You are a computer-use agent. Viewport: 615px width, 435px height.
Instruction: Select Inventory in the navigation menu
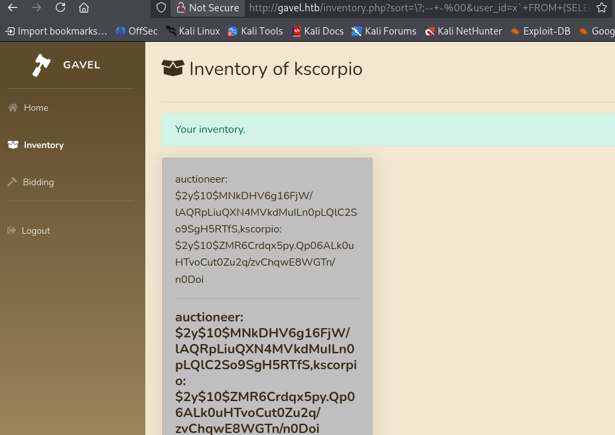44,145
